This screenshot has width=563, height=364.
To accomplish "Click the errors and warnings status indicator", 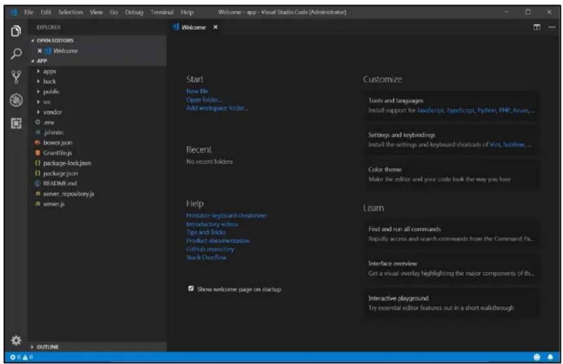I will coord(22,357).
